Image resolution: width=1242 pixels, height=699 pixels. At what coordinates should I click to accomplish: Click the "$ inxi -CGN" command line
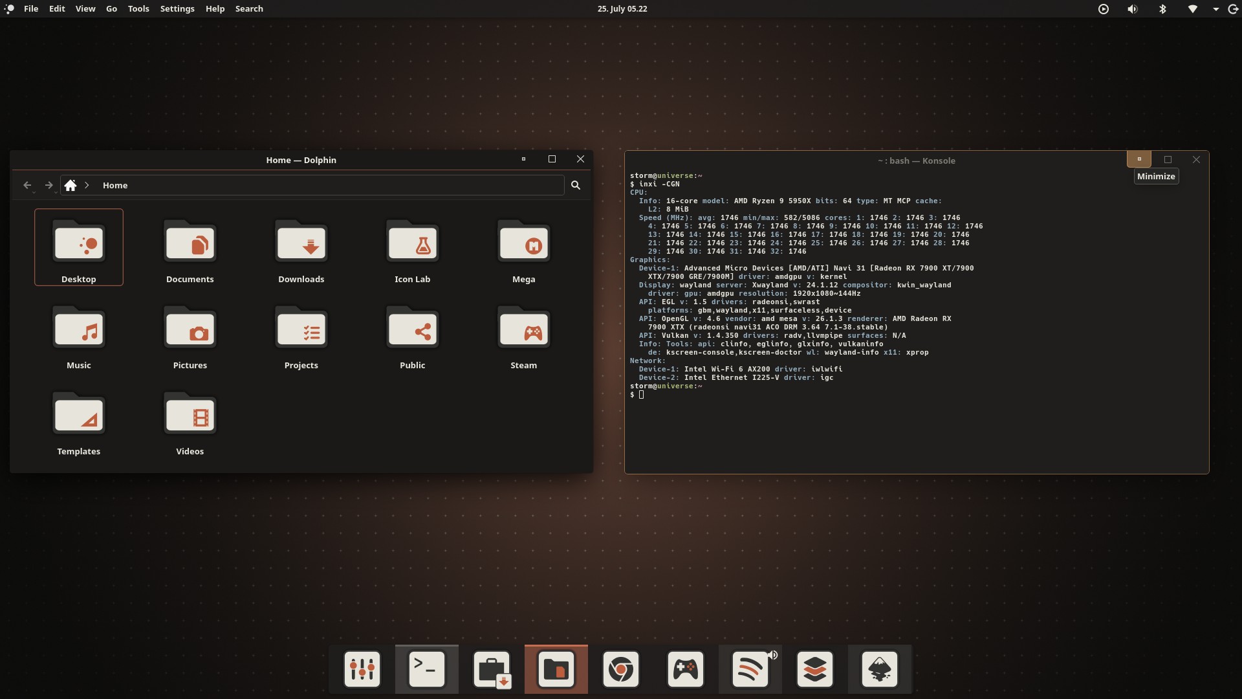(x=655, y=184)
